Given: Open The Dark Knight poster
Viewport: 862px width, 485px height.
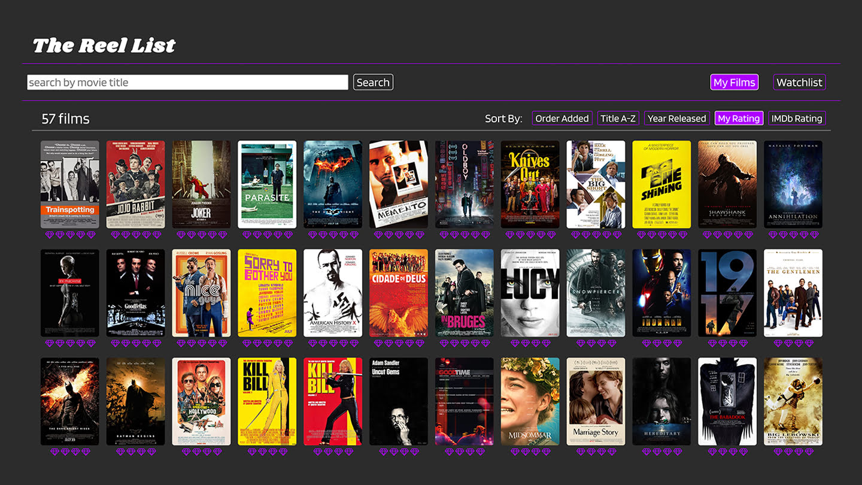Looking at the screenshot, I should tap(333, 184).
